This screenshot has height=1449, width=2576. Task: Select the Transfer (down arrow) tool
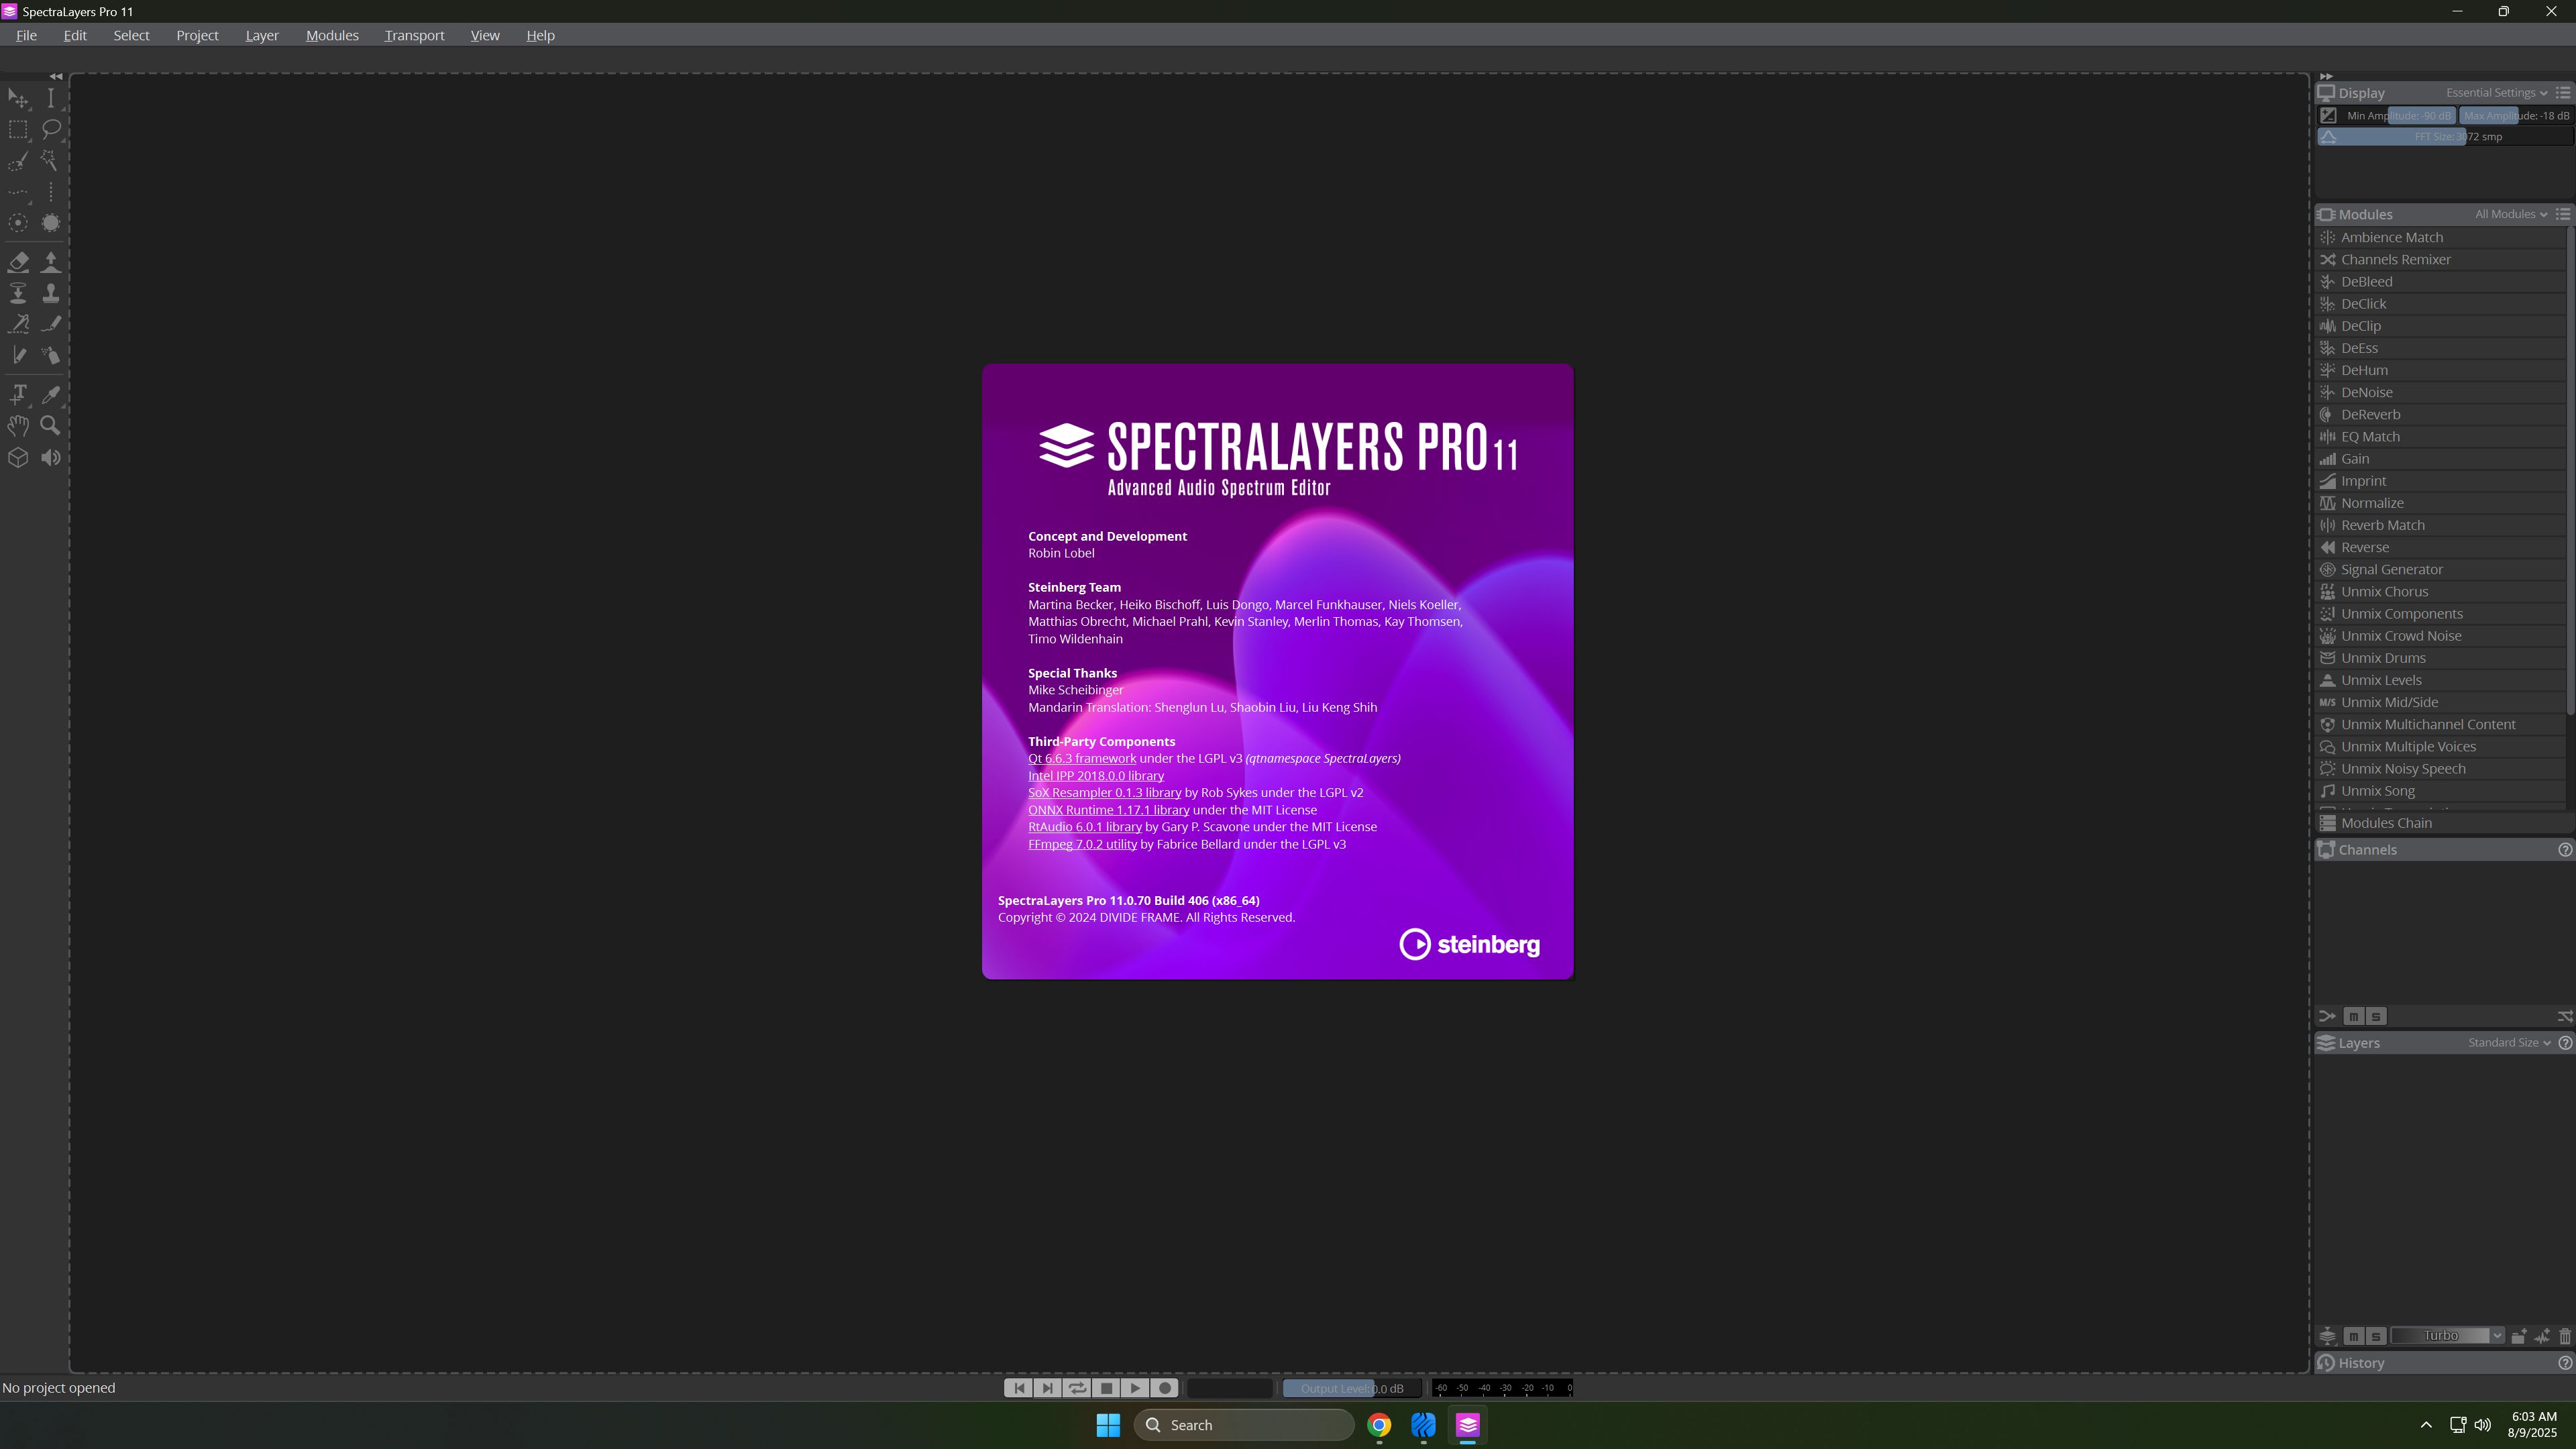click(18, 293)
